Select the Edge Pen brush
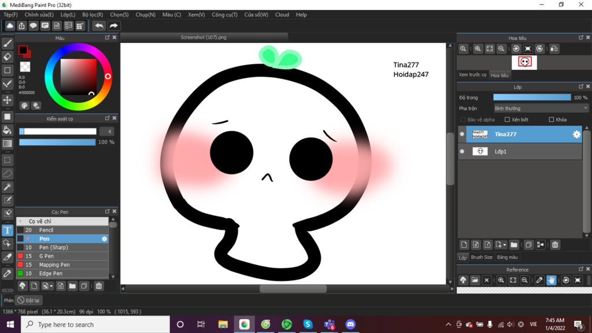 62,273
